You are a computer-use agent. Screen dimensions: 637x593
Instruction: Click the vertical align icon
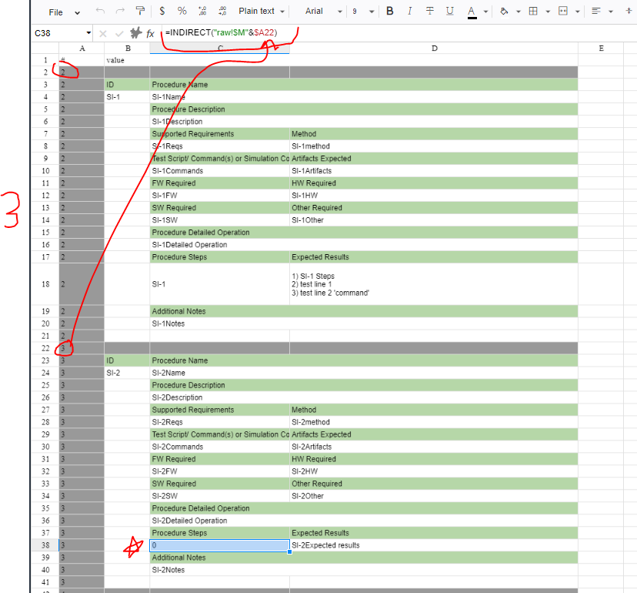[629, 12]
